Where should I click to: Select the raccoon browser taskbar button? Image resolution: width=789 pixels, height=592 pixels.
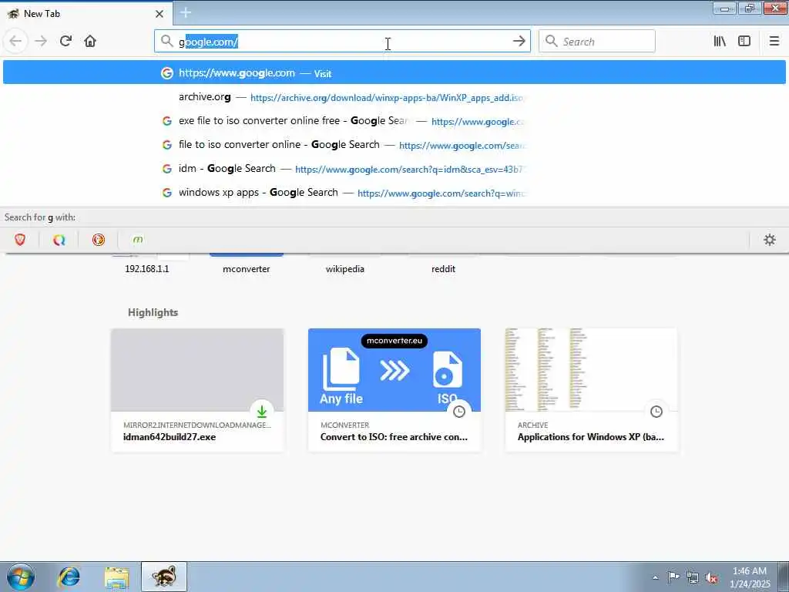point(164,577)
